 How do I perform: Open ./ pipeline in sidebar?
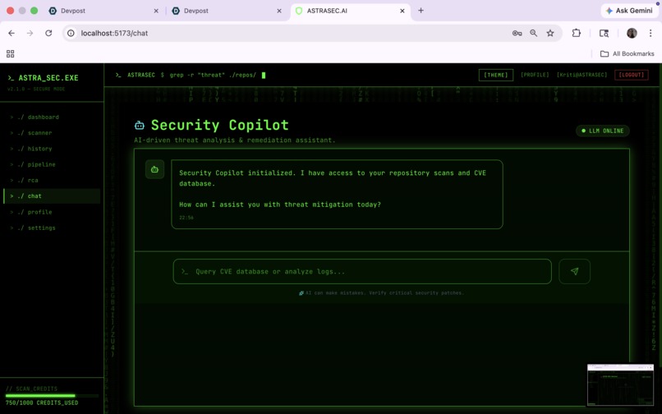(52, 164)
